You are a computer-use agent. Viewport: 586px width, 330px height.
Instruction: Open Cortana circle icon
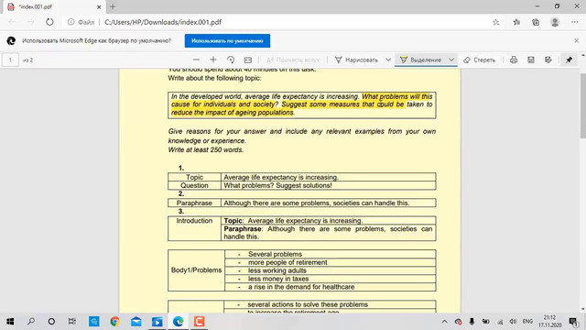tap(51, 322)
